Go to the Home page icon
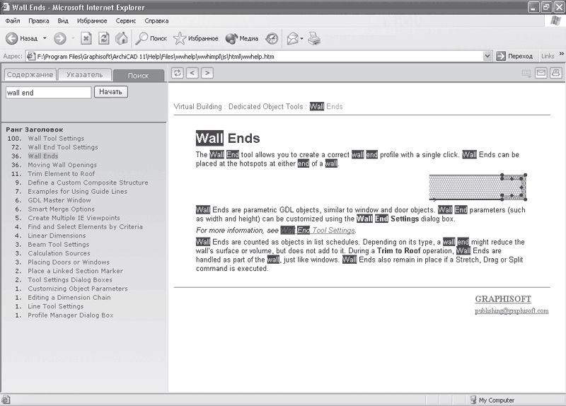 [x=121, y=38]
